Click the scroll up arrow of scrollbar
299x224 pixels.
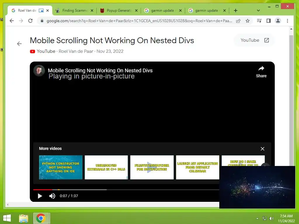tap(291, 29)
